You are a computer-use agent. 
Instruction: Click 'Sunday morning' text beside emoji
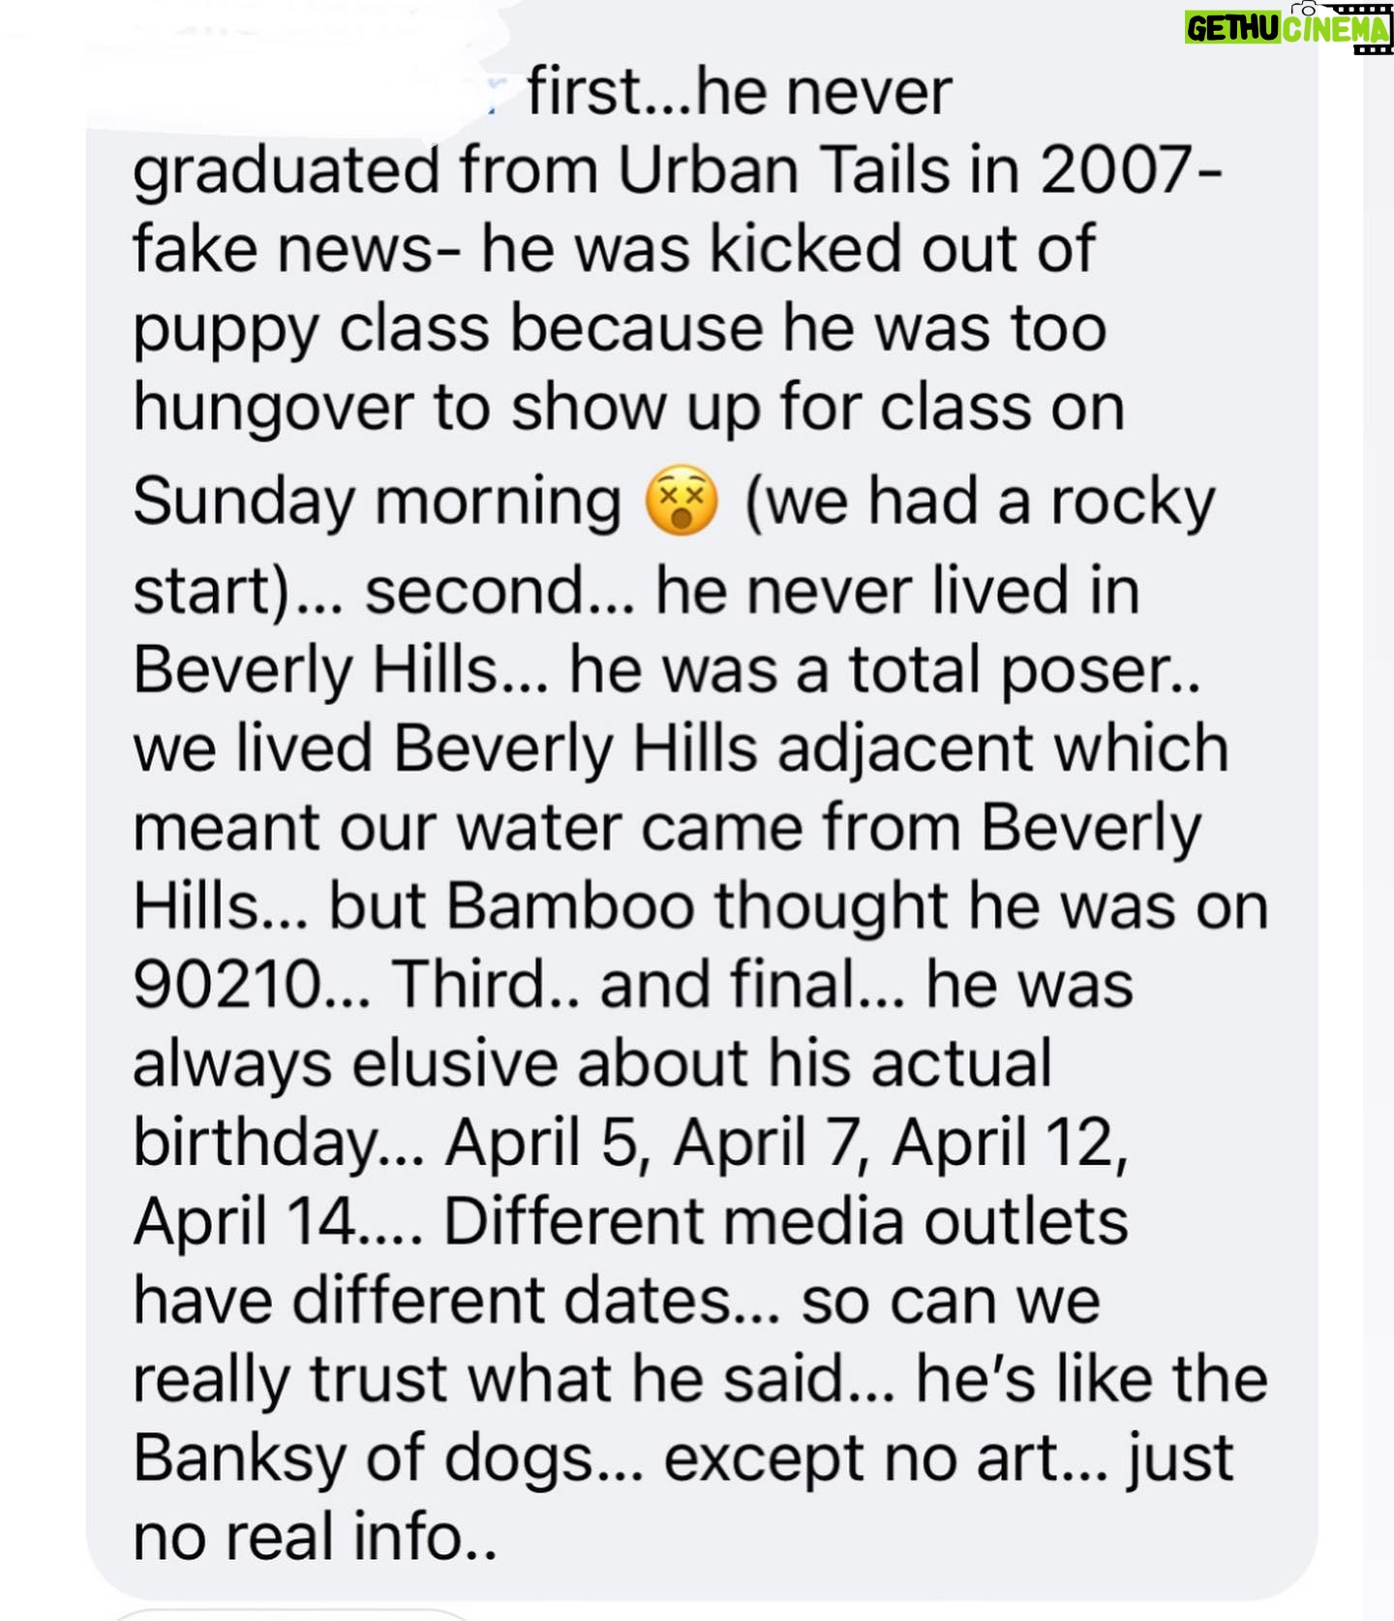pyautogui.click(x=377, y=504)
